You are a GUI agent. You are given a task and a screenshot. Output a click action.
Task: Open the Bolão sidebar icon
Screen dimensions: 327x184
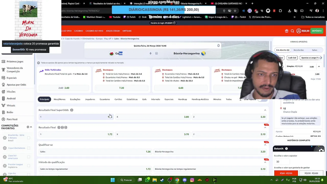(3, 112)
